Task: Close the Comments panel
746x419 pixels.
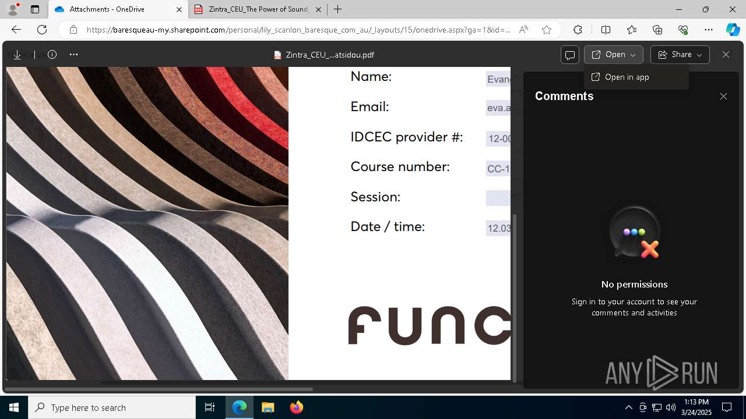Action: point(723,97)
